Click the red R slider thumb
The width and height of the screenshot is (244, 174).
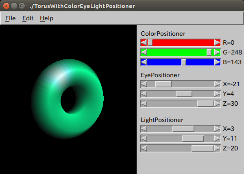[150, 43]
